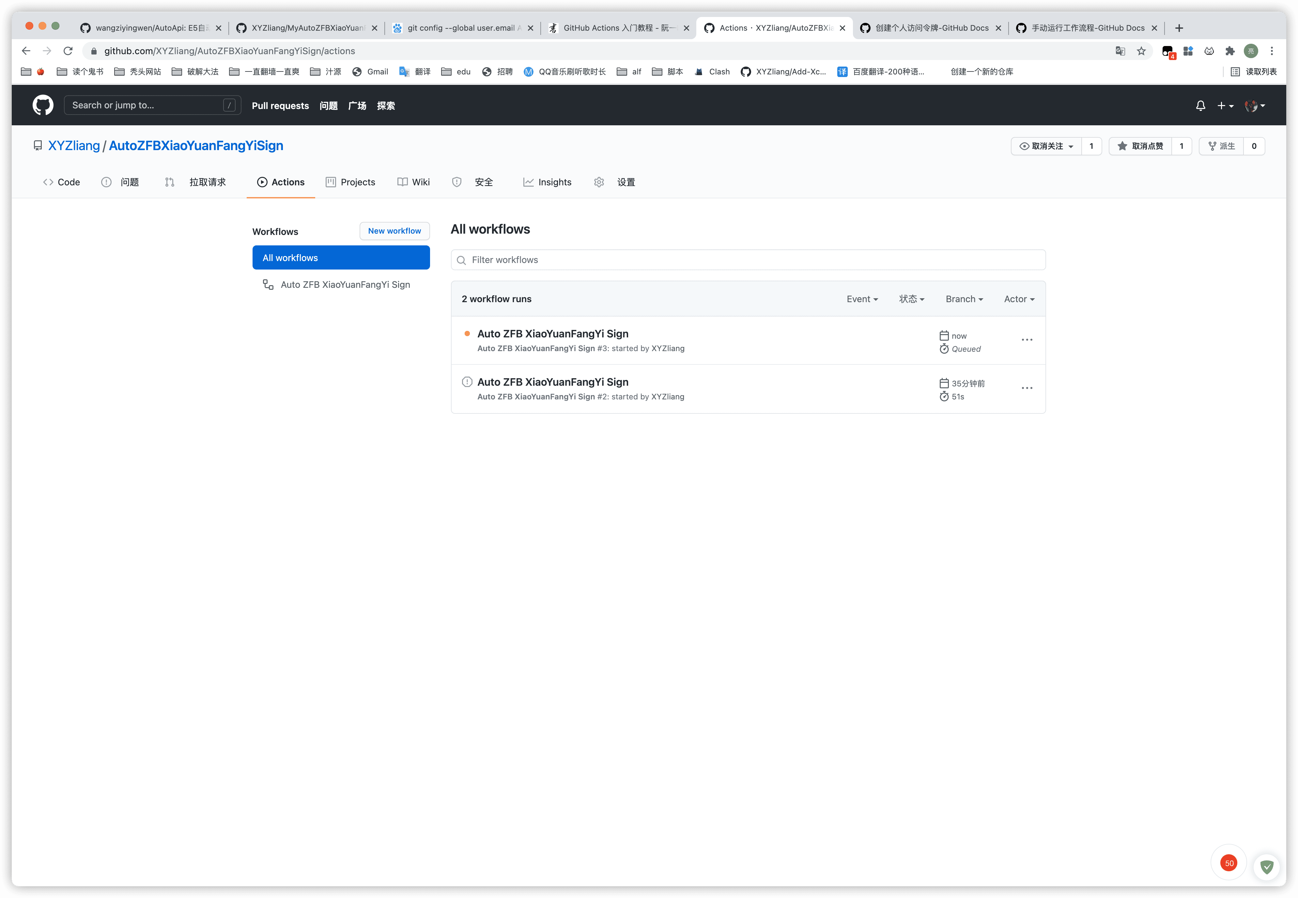Open the queued Auto ZFB run #3
Screen dimensions: 1298x898
tap(552, 334)
